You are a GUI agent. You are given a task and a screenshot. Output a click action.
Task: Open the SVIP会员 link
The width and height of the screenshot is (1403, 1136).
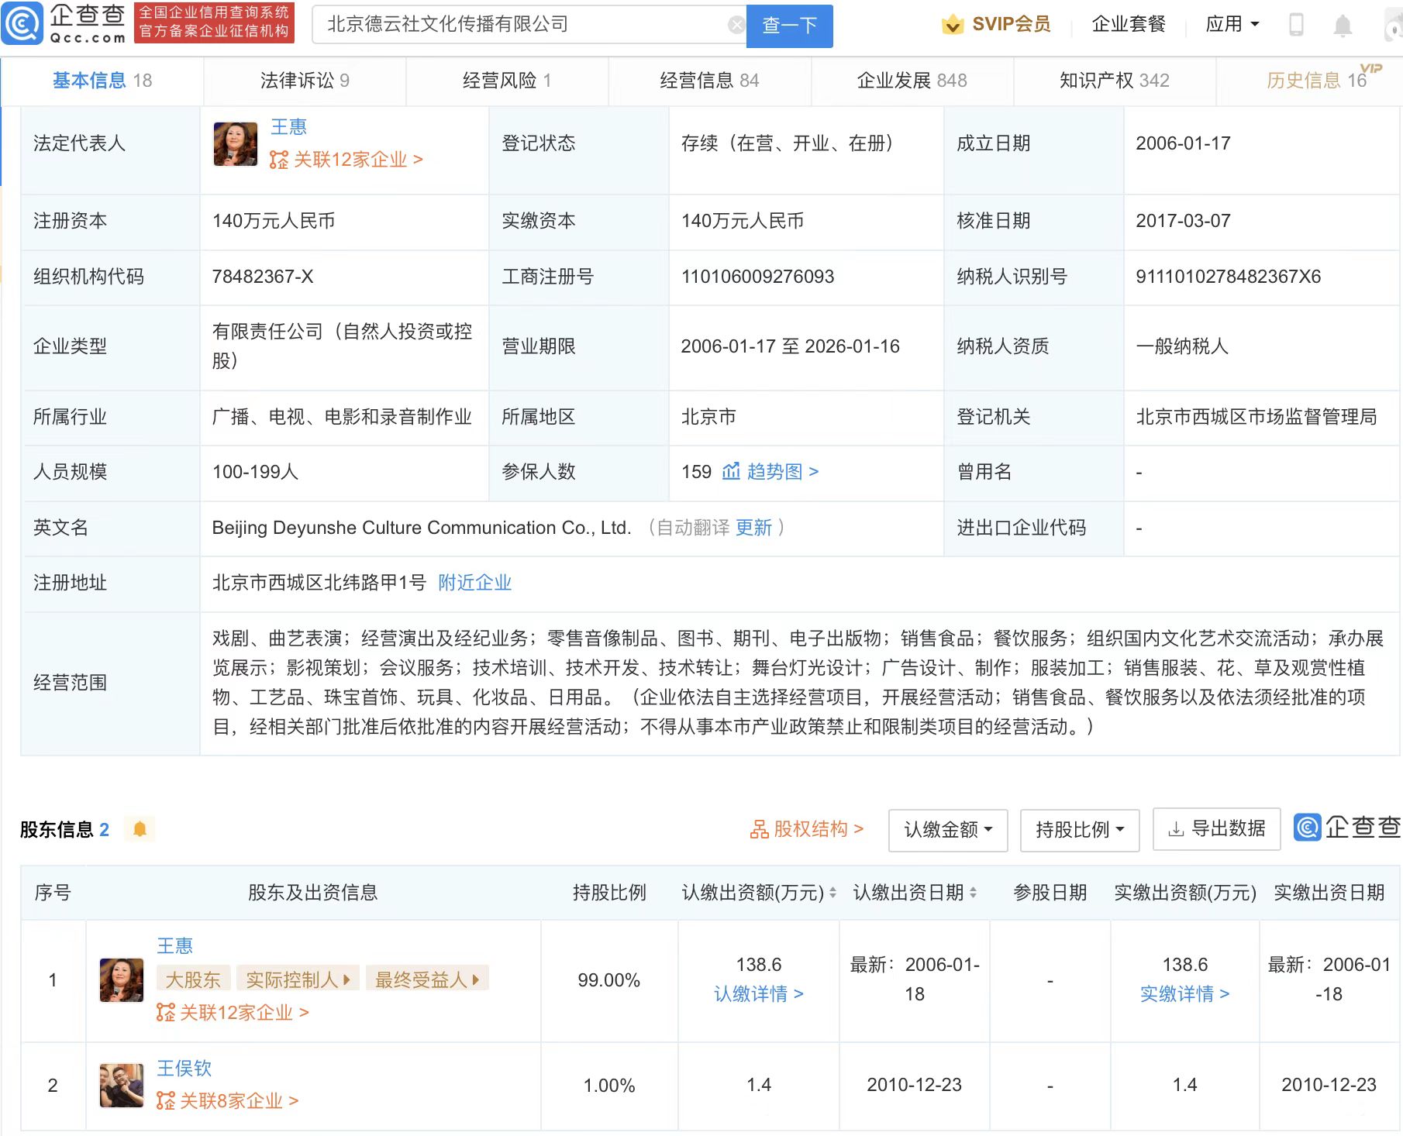pos(1012,25)
